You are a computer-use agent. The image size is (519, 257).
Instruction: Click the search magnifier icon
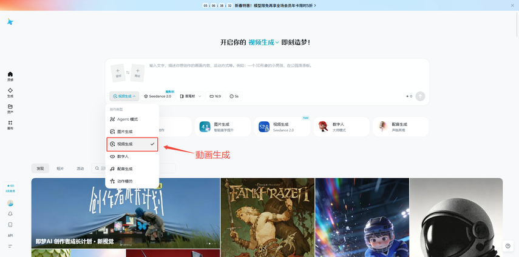[x=97, y=169]
